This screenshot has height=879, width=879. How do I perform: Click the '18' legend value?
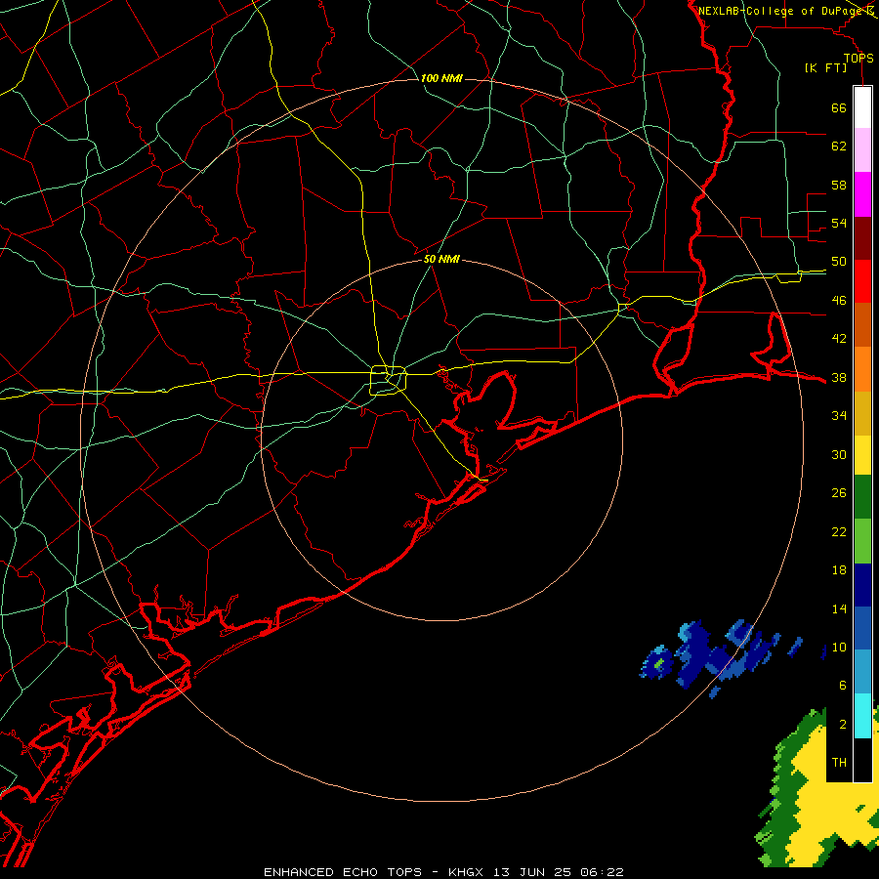tap(839, 570)
